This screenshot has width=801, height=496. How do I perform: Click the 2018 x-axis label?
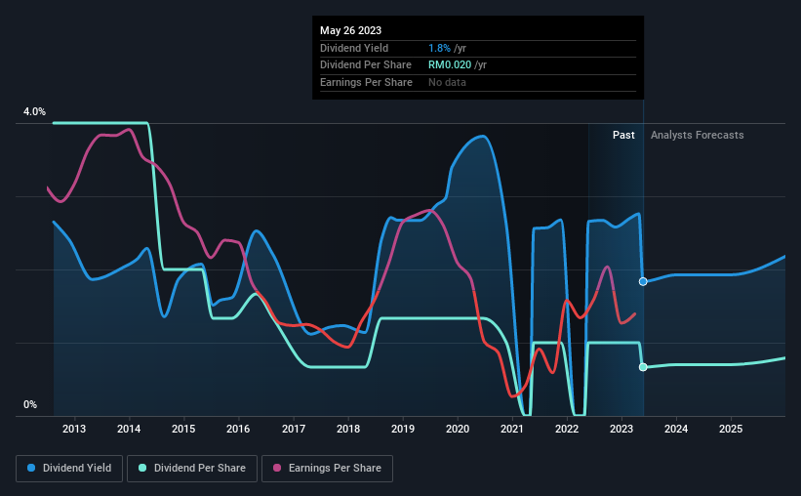[348, 429]
